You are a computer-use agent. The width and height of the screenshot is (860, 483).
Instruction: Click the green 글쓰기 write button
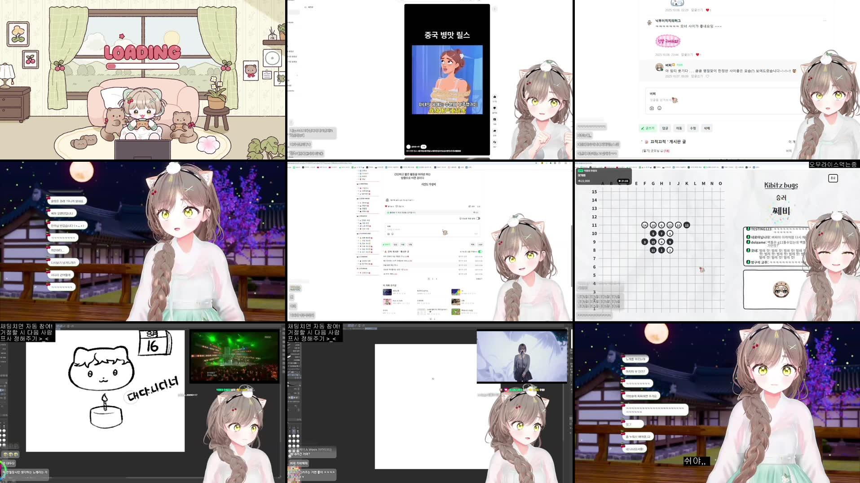tap(648, 129)
